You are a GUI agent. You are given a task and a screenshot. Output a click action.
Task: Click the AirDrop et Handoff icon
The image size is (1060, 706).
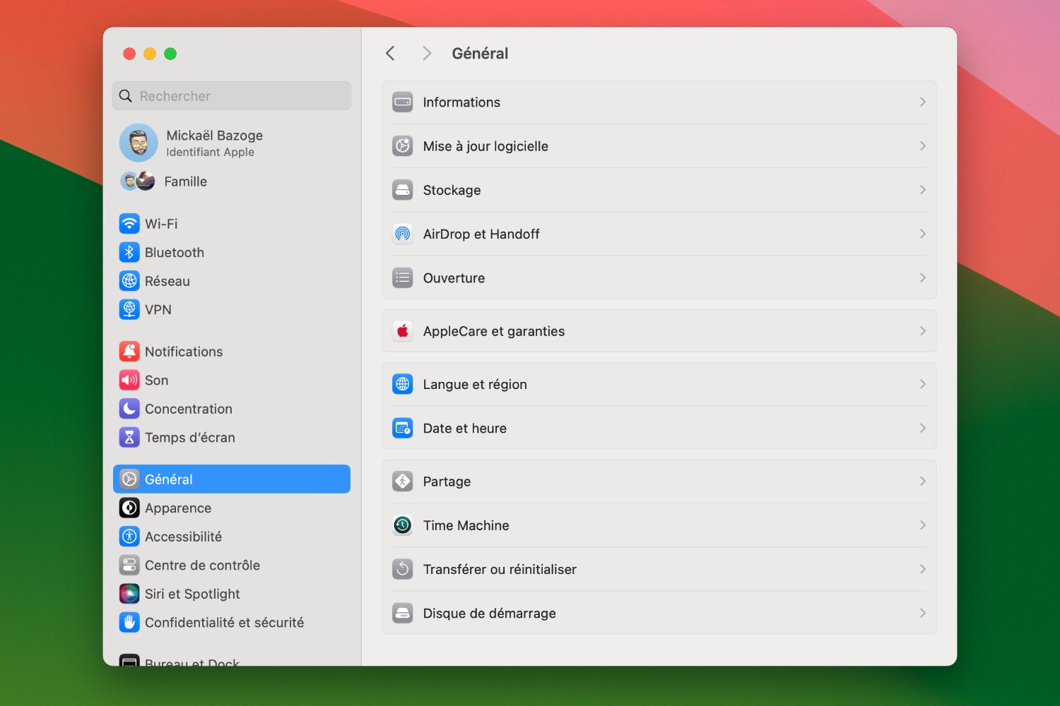pyautogui.click(x=403, y=234)
